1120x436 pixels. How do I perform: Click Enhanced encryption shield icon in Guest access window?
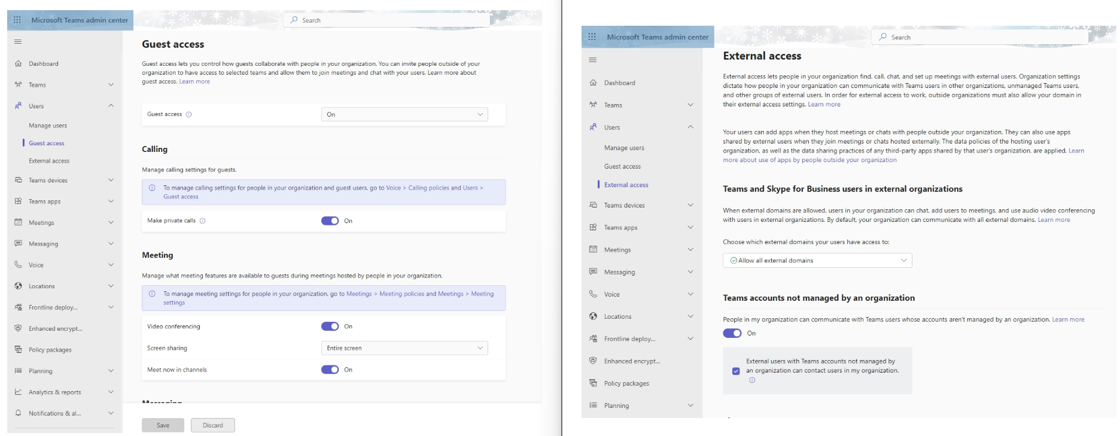tap(18, 328)
